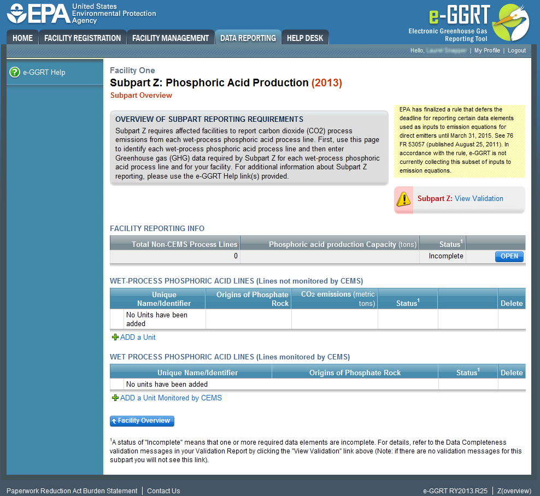Go to Facility Management tab
Screen dimensions: 540x496
pos(171,38)
